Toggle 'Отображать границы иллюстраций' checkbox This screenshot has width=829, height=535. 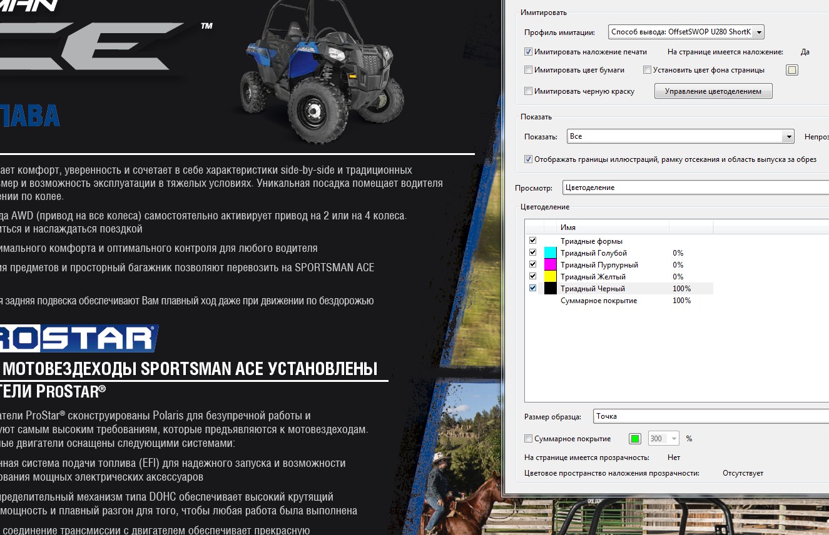coord(529,159)
